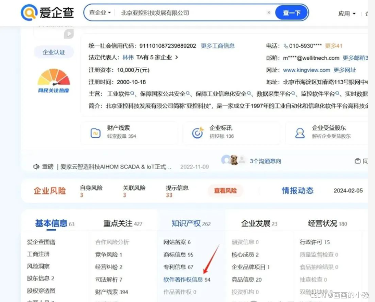Click the 企业认证 button
Image resolution: width=375 pixels, height=302 pixels.
click(54, 52)
